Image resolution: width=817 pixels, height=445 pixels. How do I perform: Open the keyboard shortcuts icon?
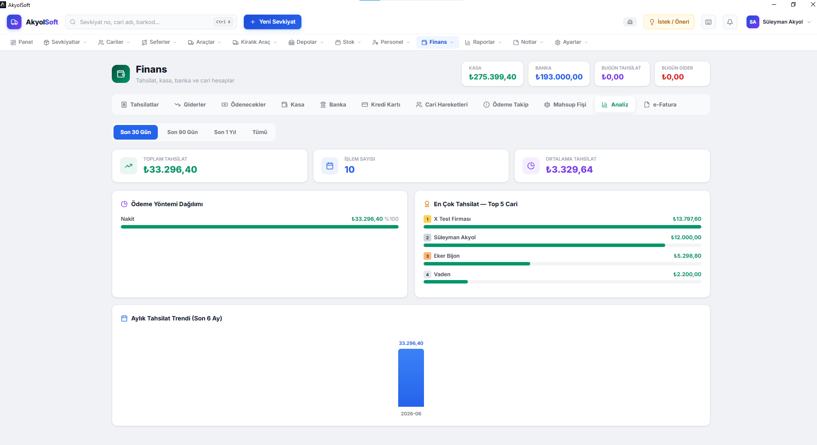tap(709, 22)
